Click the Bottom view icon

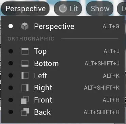(25, 63)
